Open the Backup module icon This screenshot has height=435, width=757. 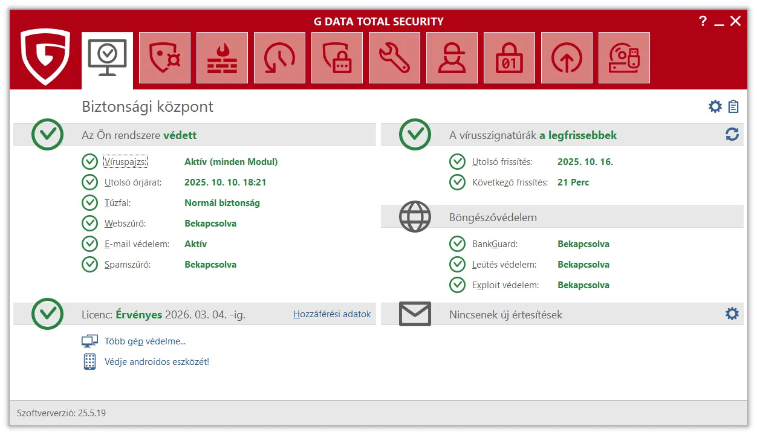pos(279,58)
